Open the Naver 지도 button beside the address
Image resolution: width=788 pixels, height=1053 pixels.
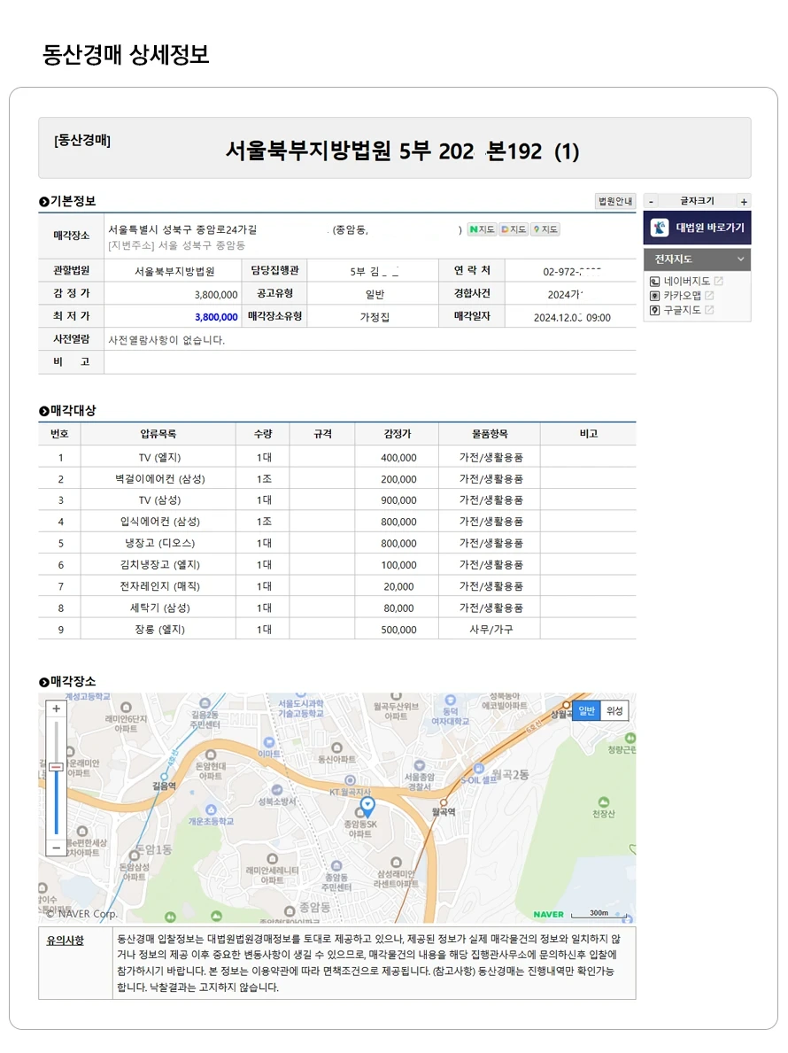click(x=482, y=229)
